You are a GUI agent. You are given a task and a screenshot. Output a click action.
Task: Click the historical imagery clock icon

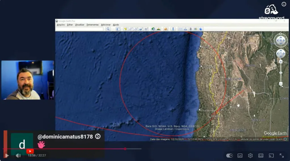coord(153,29)
